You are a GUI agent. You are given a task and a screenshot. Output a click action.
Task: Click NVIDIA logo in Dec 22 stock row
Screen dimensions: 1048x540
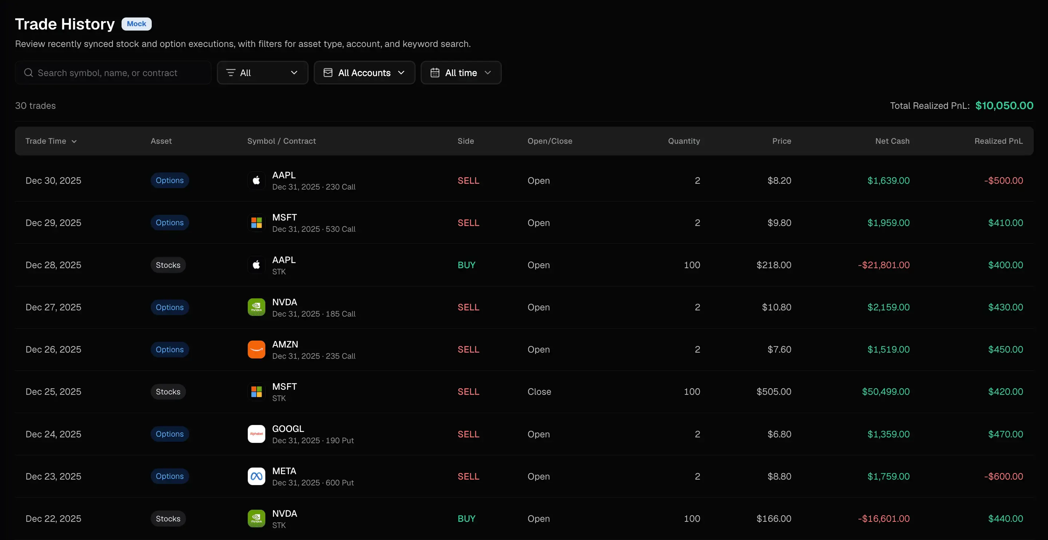[x=256, y=519]
